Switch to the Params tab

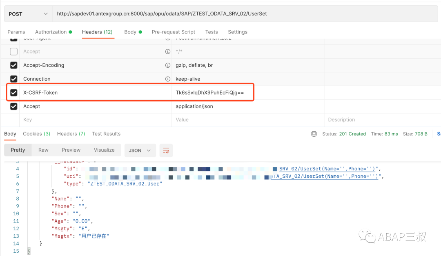16,32
